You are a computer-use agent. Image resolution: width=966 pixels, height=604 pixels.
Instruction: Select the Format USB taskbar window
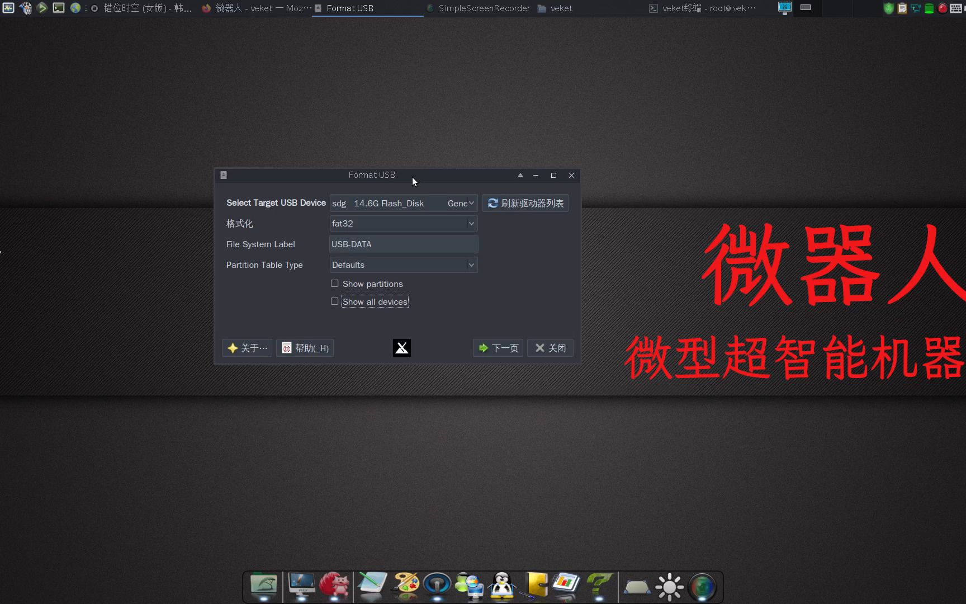tap(367, 8)
